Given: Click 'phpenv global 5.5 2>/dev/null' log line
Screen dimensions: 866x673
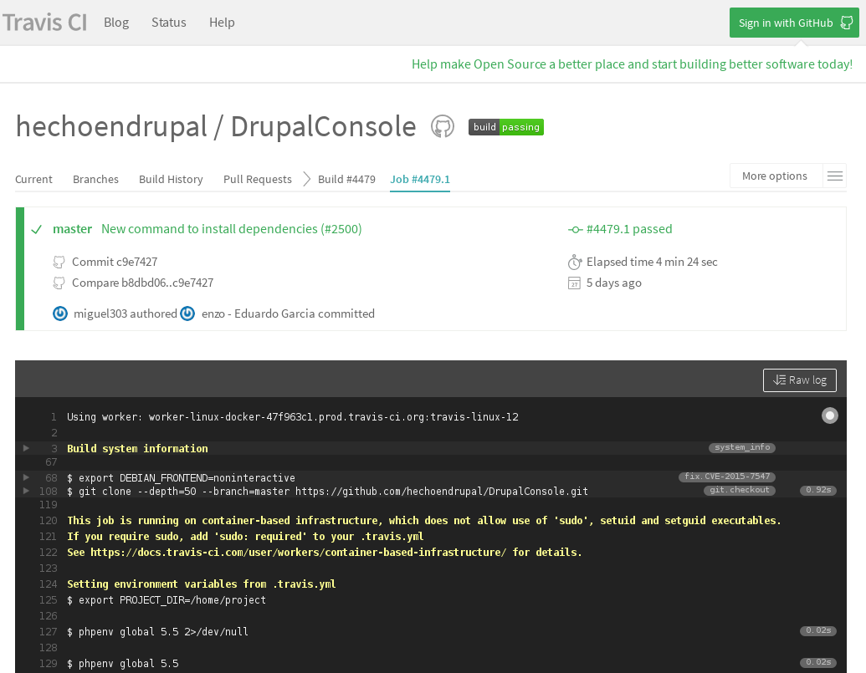Looking at the screenshot, I should coord(157,632).
